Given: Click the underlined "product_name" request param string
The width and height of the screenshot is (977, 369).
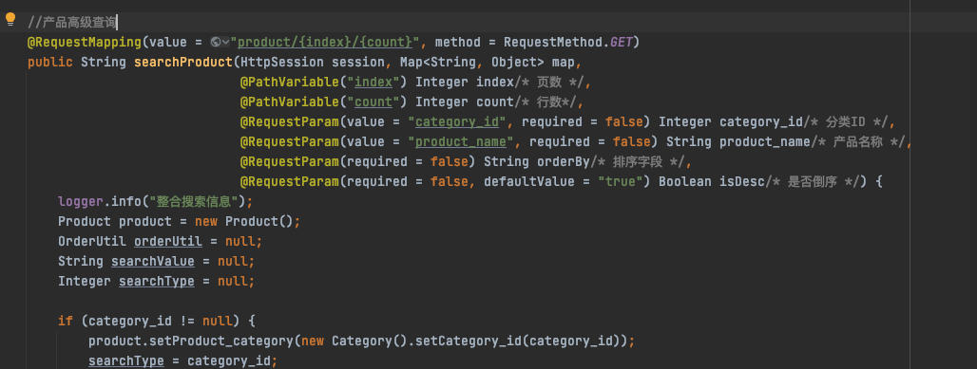Looking at the screenshot, I should click(x=461, y=142).
